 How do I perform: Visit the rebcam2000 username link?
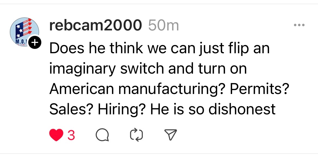[x=95, y=26]
